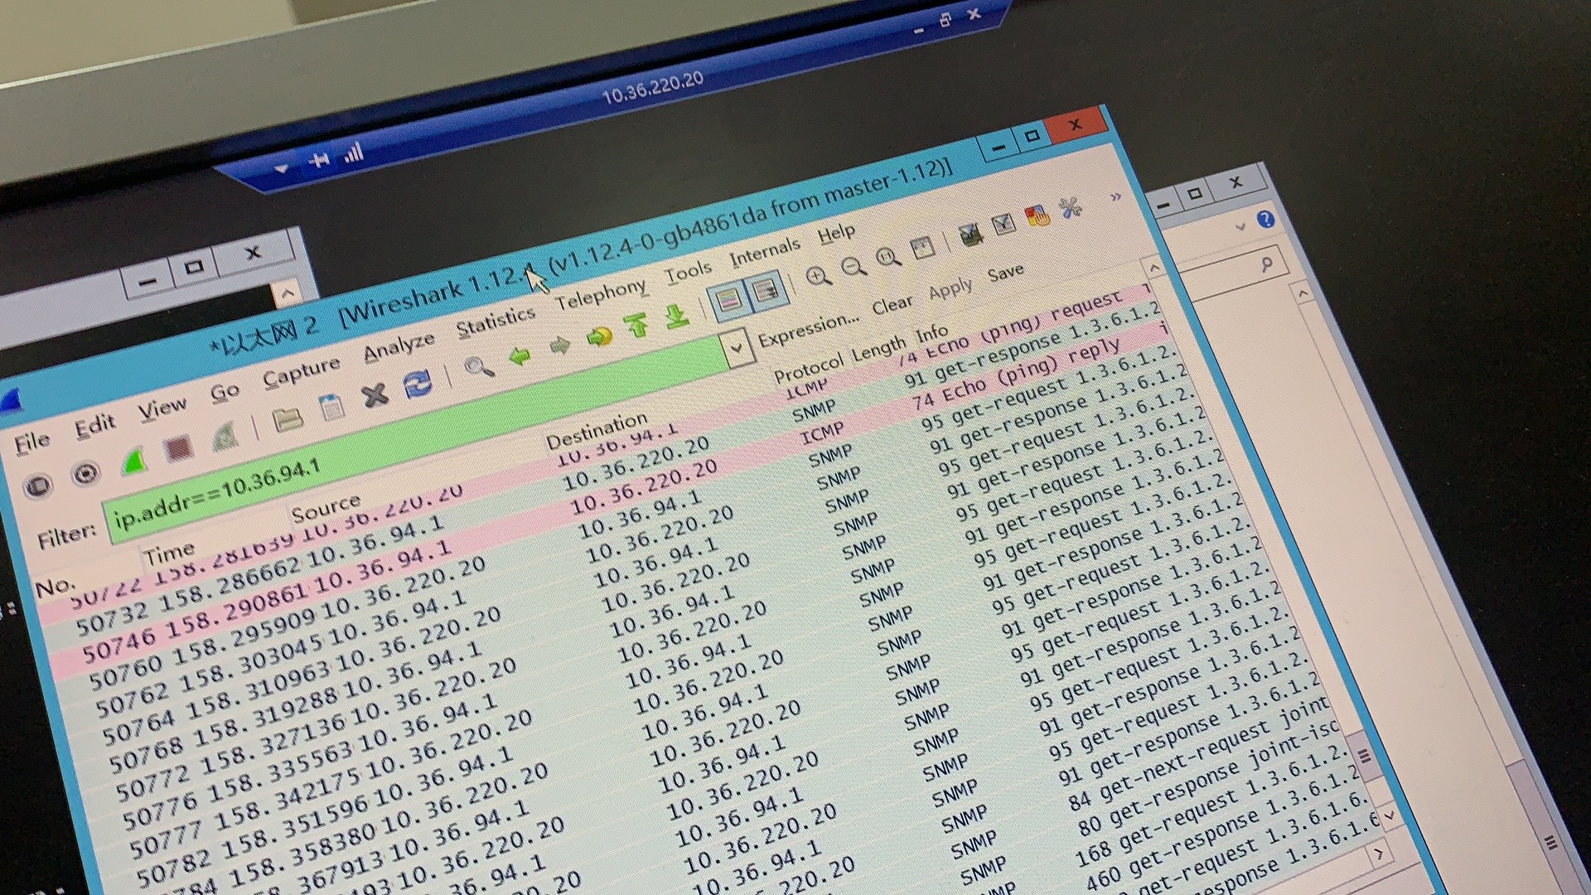Toggle auto scroll in live capture

[x=765, y=292]
